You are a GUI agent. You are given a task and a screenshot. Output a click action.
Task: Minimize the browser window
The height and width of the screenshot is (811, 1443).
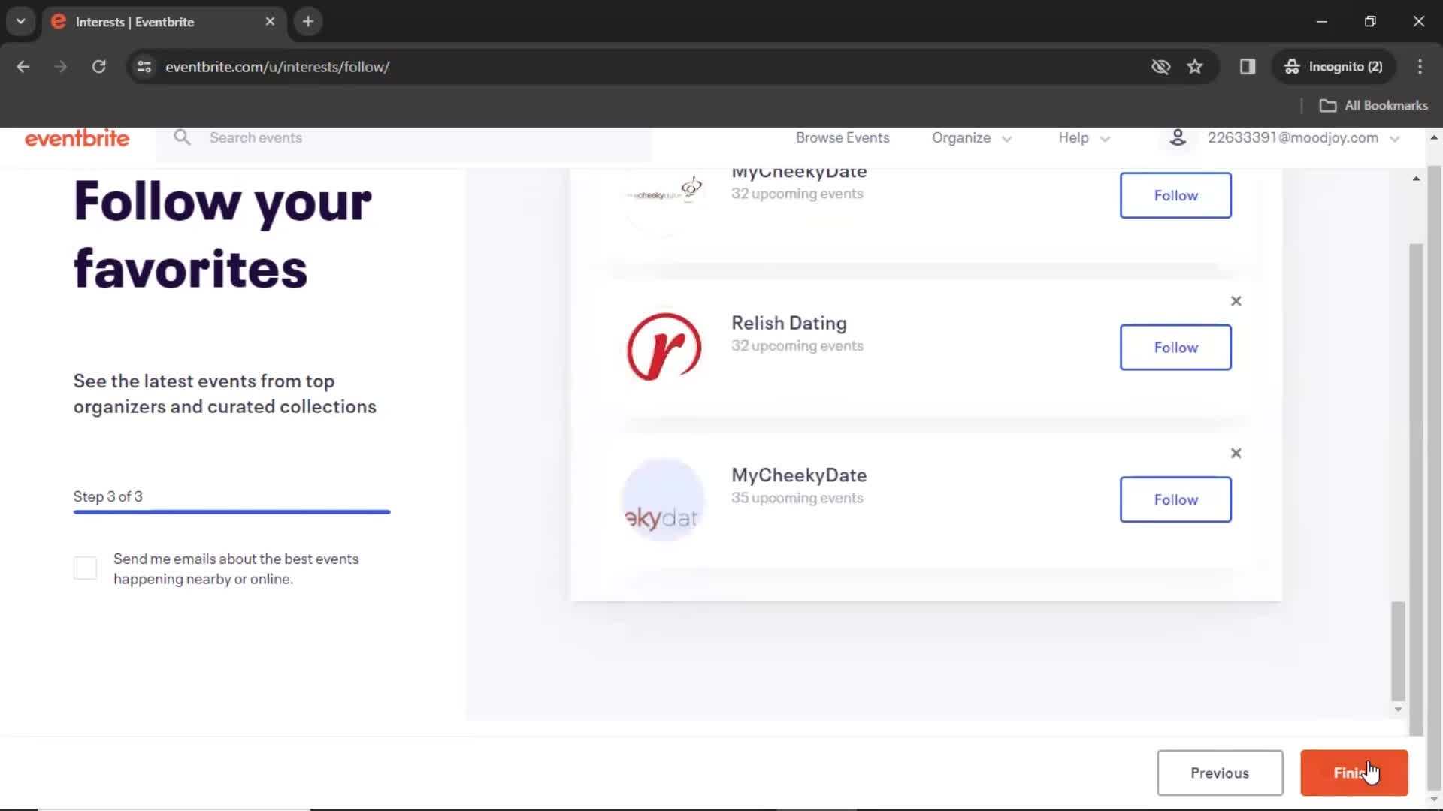pyautogui.click(x=1321, y=21)
